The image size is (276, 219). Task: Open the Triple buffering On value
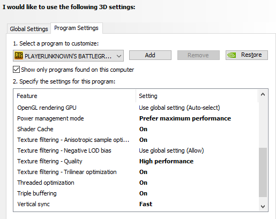(143, 193)
